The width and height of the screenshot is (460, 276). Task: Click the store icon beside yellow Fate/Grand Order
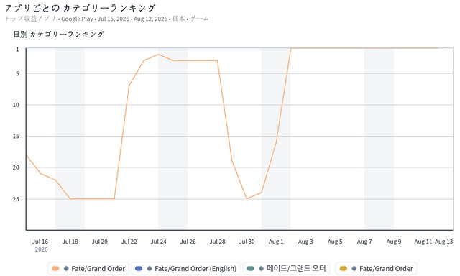(354, 268)
